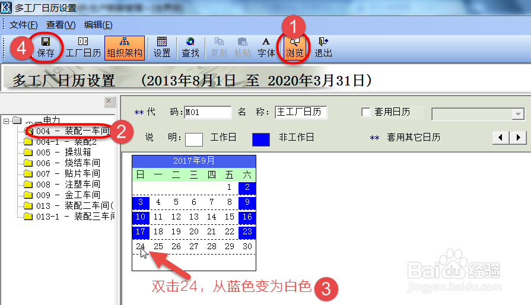The image size is (531, 305).
Task: Click the white 工作日 color swatch
Action: click(x=194, y=139)
